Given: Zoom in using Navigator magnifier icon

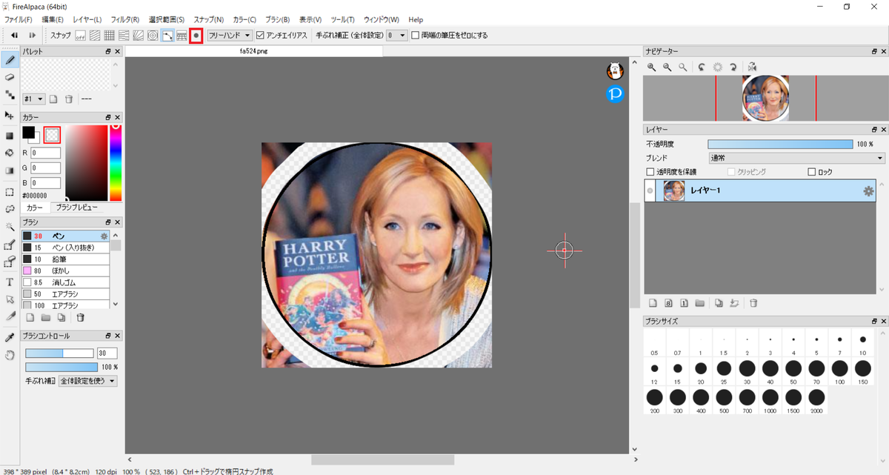Looking at the screenshot, I should (652, 67).
